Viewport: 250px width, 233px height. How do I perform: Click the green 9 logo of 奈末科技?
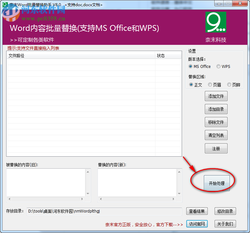pos(216,22)
